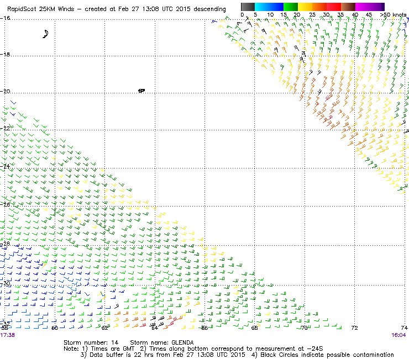Click the '-18' latitude axis label

pyautogui.click(x=5, y=55)
